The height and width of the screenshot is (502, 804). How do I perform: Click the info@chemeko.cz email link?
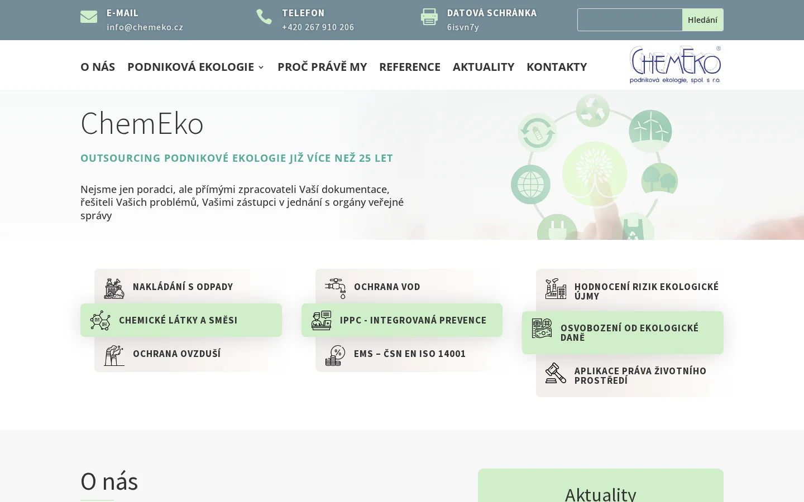coord(145,27)
